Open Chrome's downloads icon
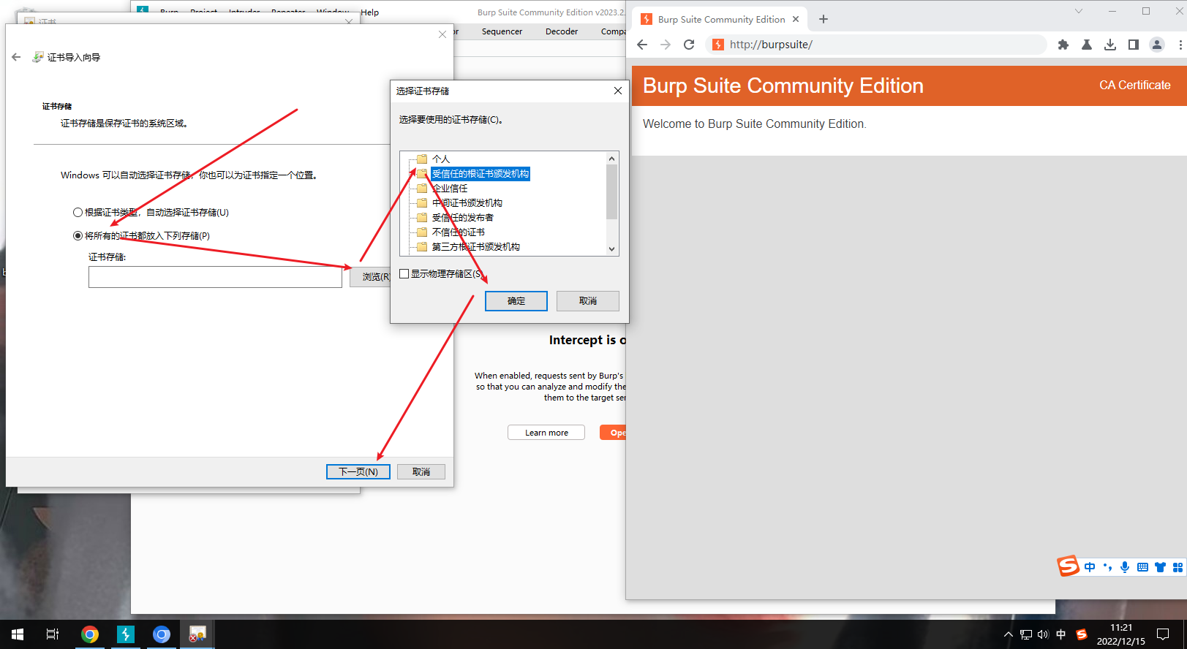 tap(1110, 45)
